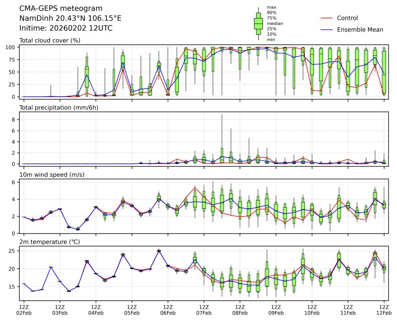Click the median label in the boxplot legend

click(275, 23)
